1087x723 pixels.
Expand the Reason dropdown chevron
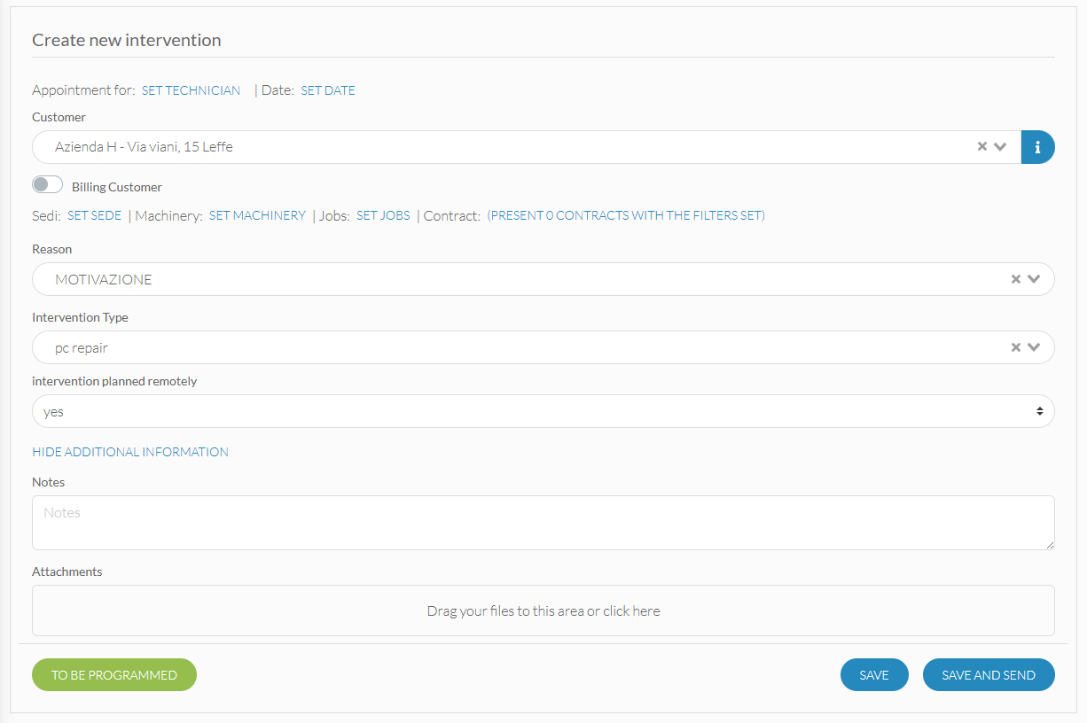tap(1034, 279)
